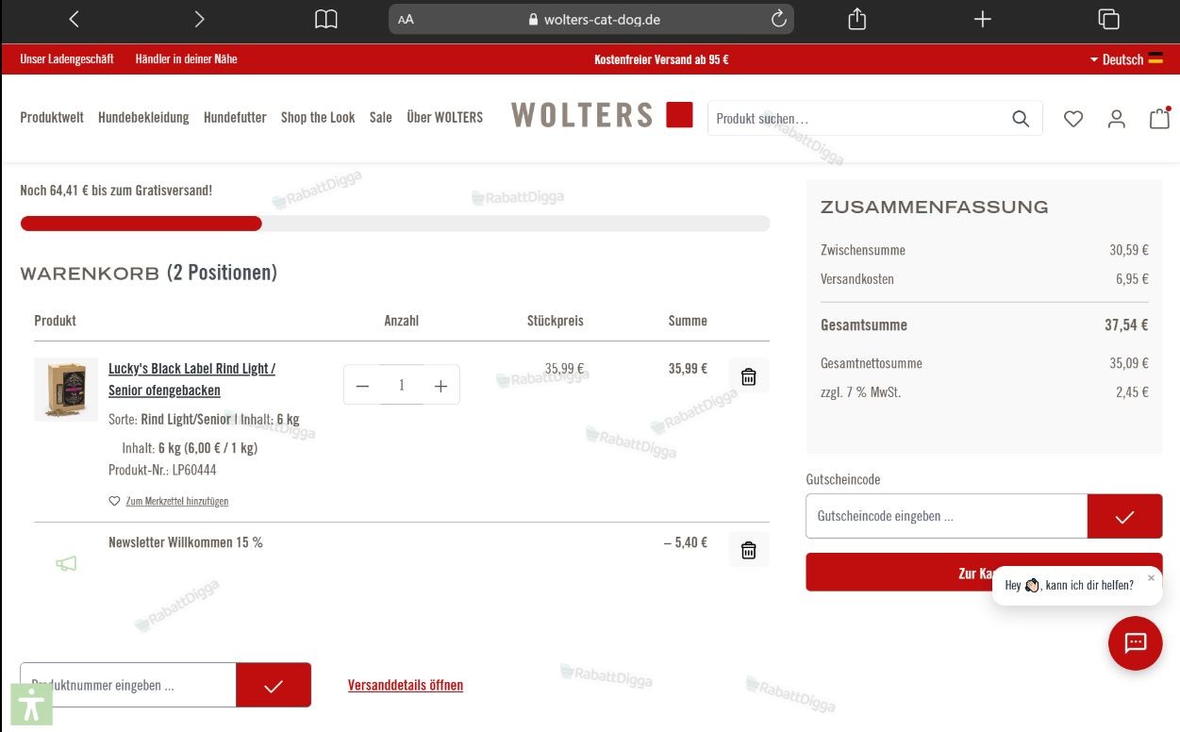Open Shop the Look menu
Viewport: 1180px width, 732px height.
pyautogui.click(x=318, y=117)
